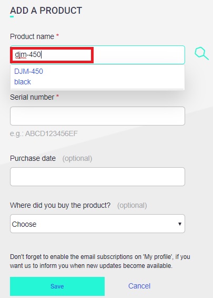This screenshot has width=213, height=298.
Task: Select the DJM-450 autocomplete suggestion
Action: pyautogui.click(x=28, y=71)
